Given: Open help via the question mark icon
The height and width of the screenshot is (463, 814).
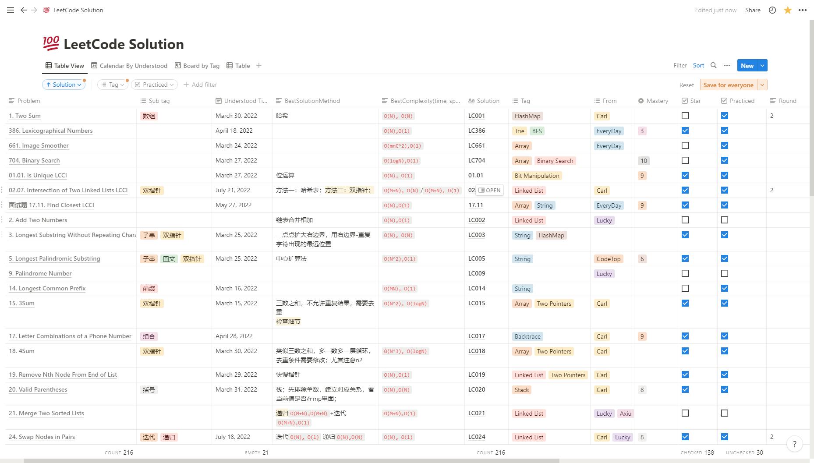Looking at the screenshot, I should pyautogui.click(x=795, y=444).
